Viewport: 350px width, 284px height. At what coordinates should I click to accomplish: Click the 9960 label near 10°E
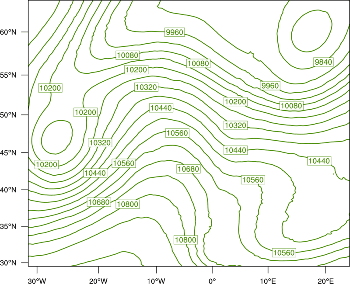coord(270,86)
